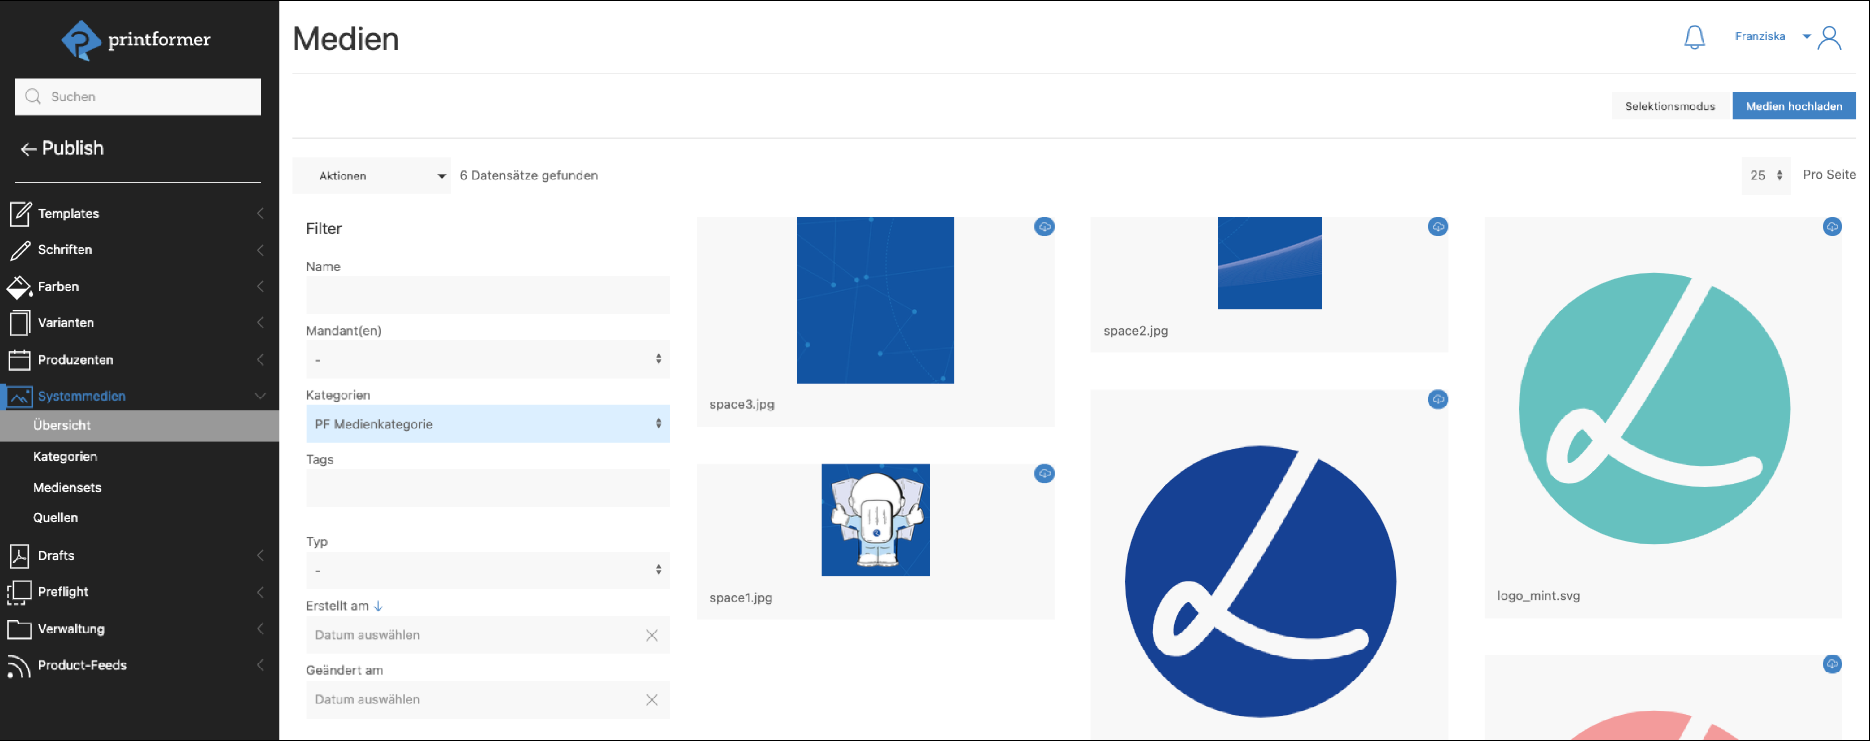Click cloud download icon on space2.jpg

click(1437, 227)
